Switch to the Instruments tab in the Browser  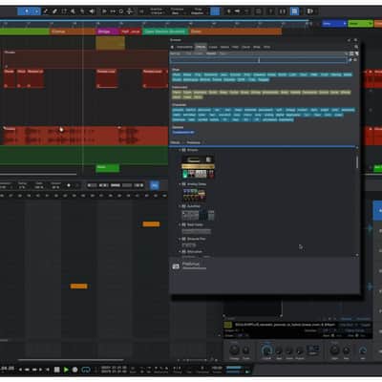click(x=184, y=47)
